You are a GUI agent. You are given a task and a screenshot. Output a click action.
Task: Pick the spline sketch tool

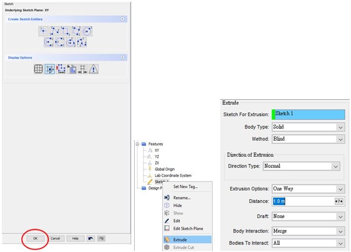pos(82,42)
